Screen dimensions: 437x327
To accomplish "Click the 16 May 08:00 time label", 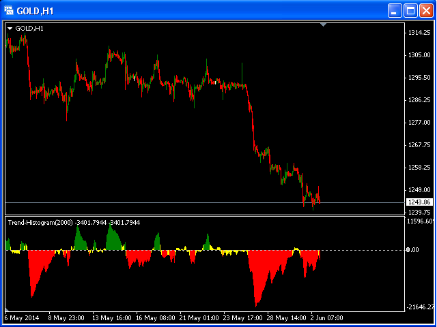I will 156,317.
